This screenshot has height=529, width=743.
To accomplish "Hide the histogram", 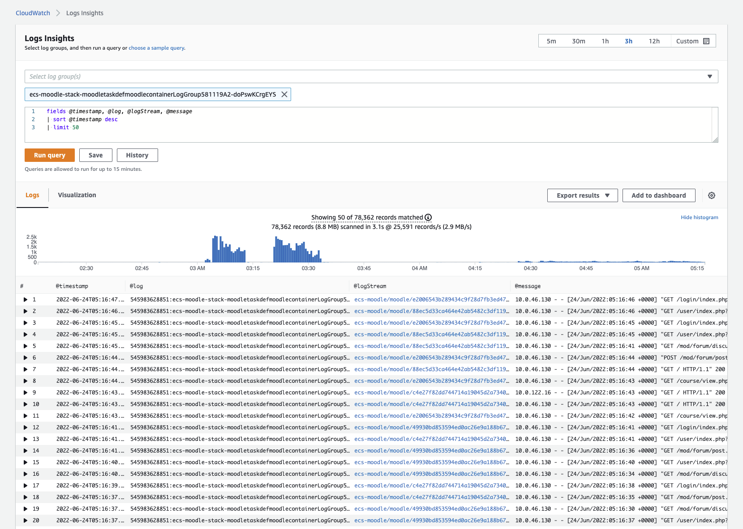I will (699, 217).
